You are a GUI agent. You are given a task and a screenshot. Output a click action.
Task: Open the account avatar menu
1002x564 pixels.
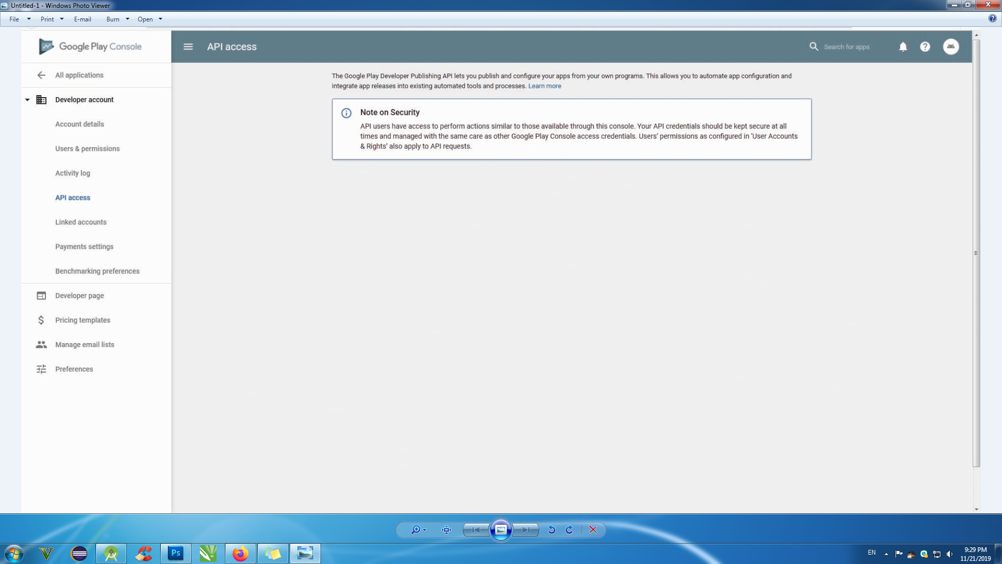(x=951, y=47)
